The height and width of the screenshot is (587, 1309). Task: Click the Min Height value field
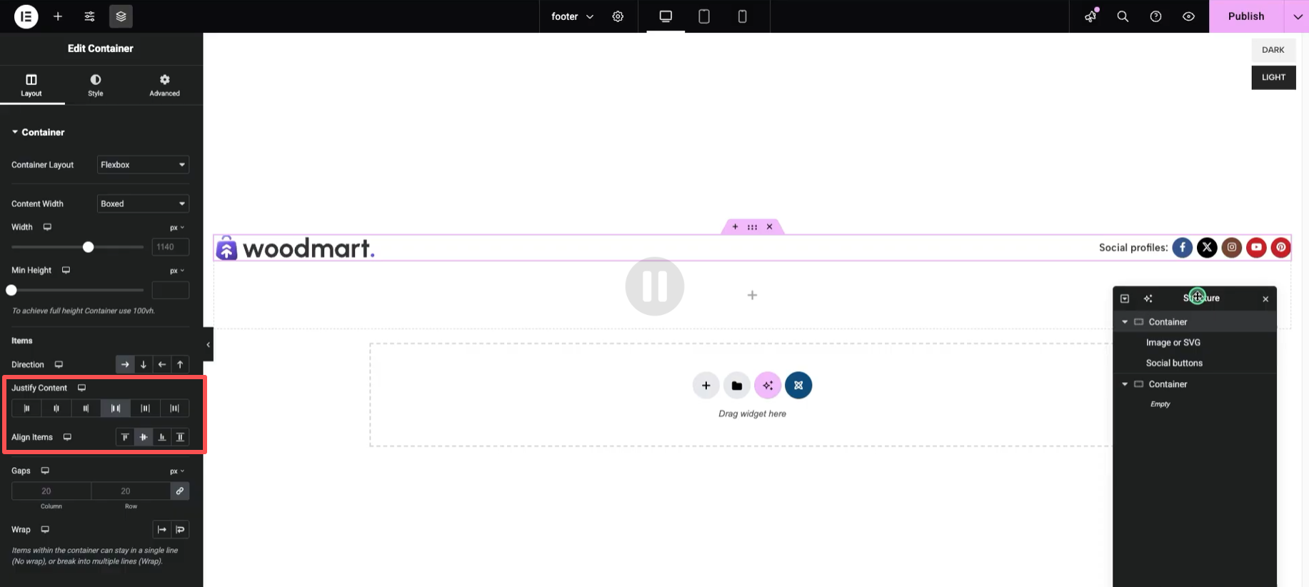(x=171, y=290)
